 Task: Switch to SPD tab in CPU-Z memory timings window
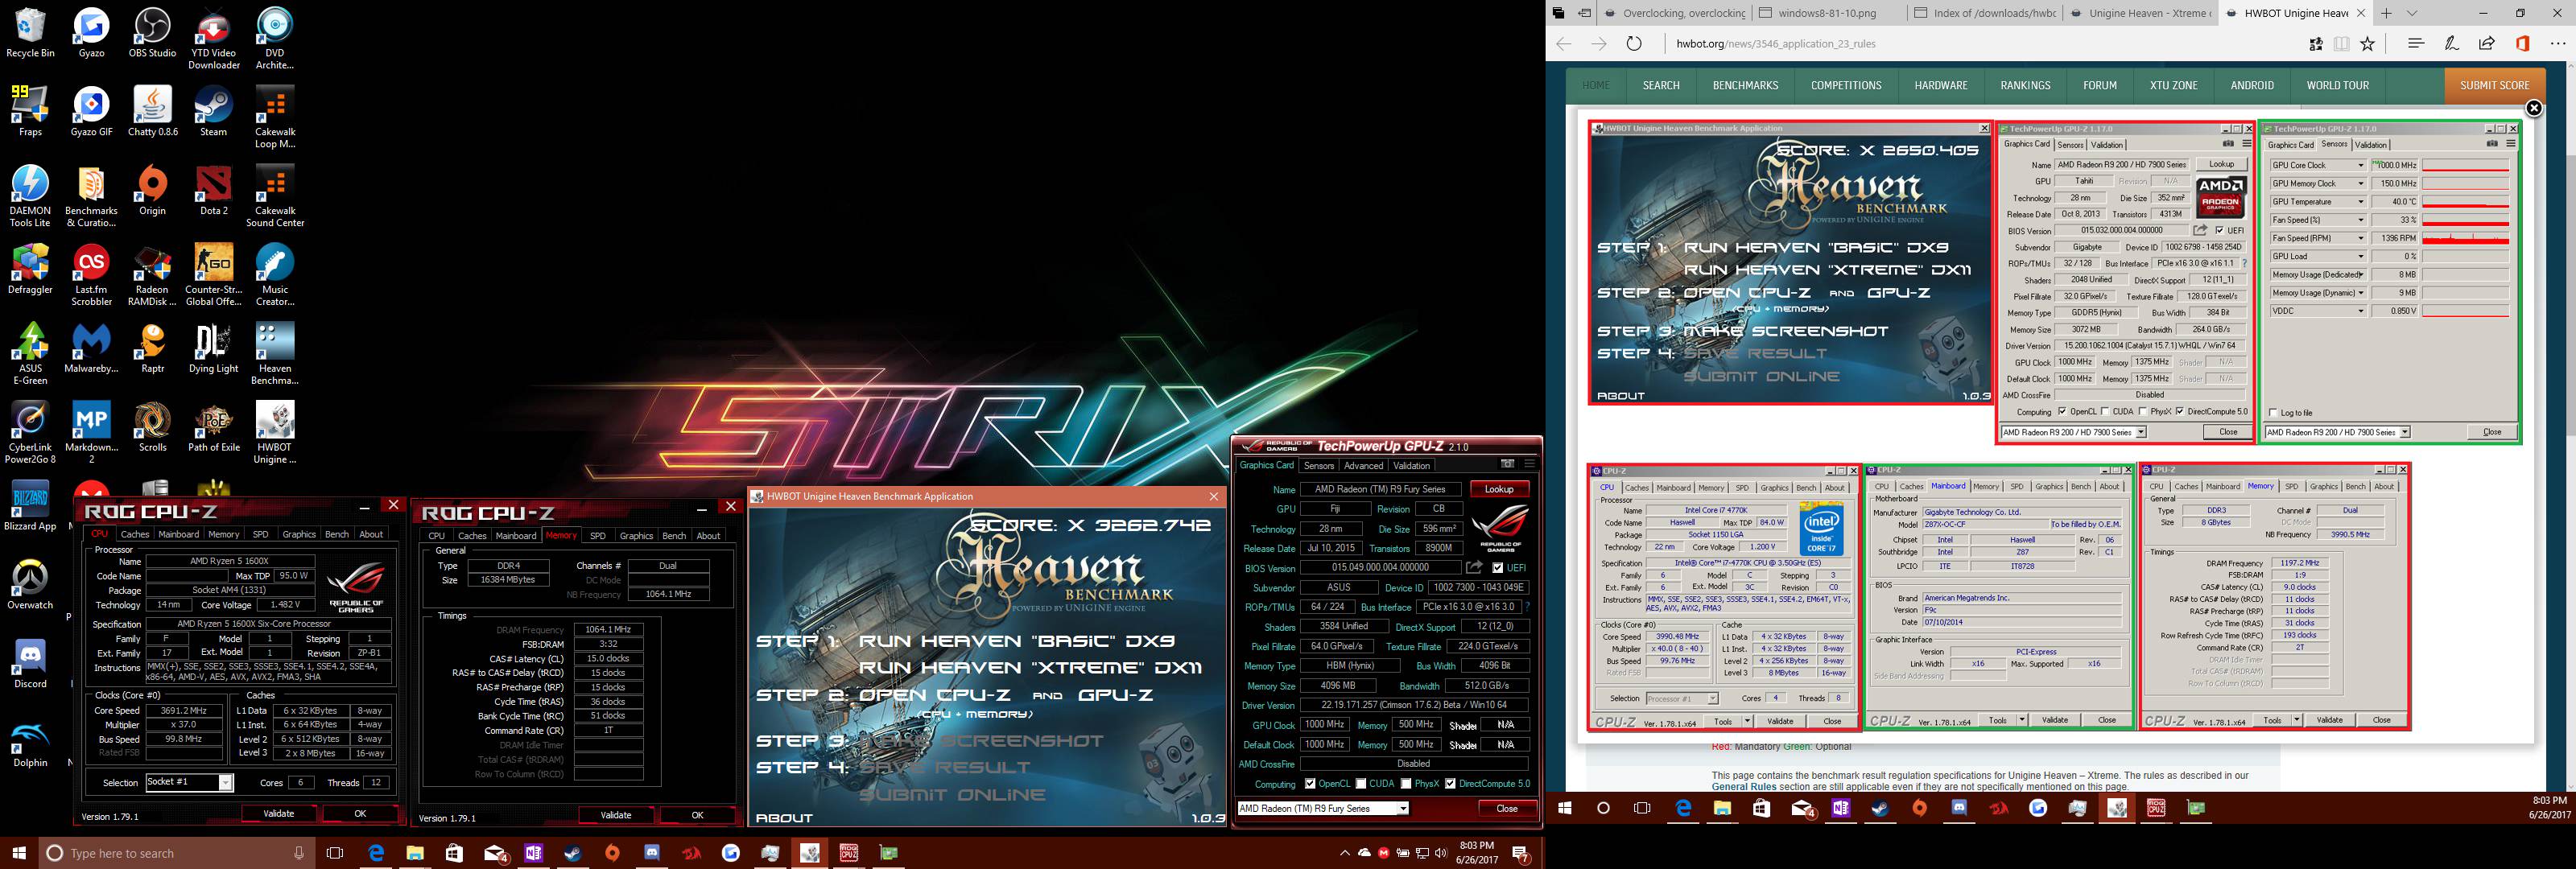pyautogui.click(x=598, y=535)
